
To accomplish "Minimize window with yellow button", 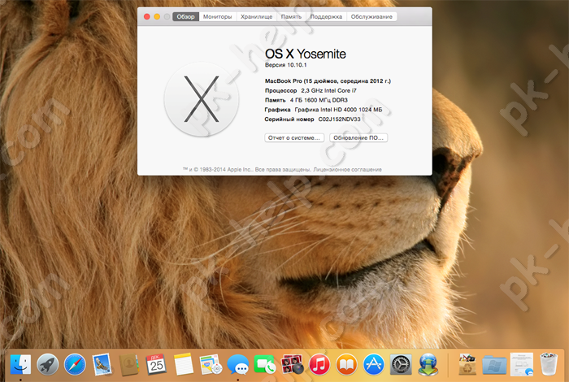I will click(x=157, y=17).
